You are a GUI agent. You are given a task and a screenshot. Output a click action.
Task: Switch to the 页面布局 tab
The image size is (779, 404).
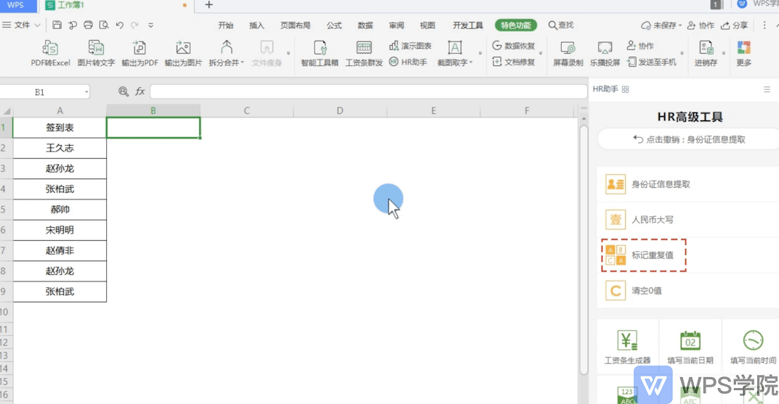[x=295, y=25]
